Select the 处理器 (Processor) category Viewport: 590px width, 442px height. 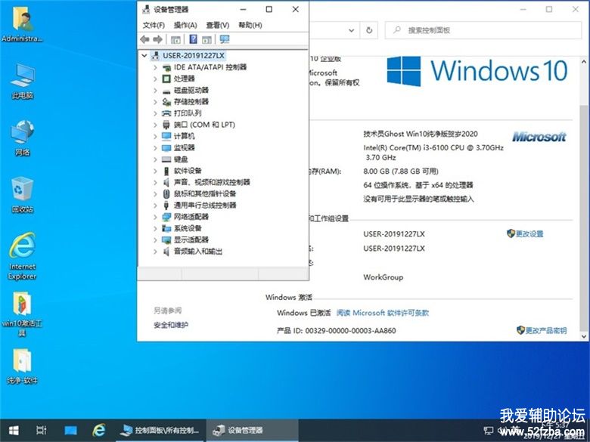point(184,79)
